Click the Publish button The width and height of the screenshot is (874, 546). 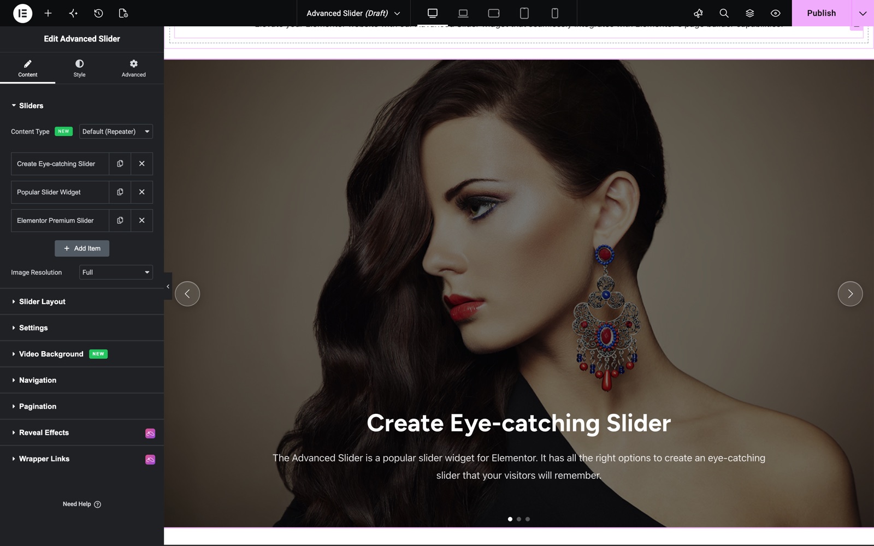pyautogui.click(x=822, y=13)
